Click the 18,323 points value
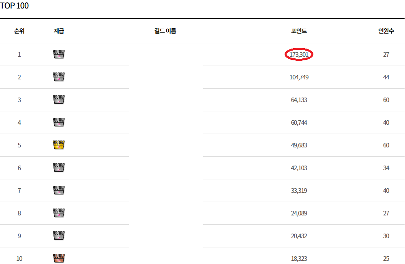The width and height of the screenshot is (405, 264). pos(299,259)
